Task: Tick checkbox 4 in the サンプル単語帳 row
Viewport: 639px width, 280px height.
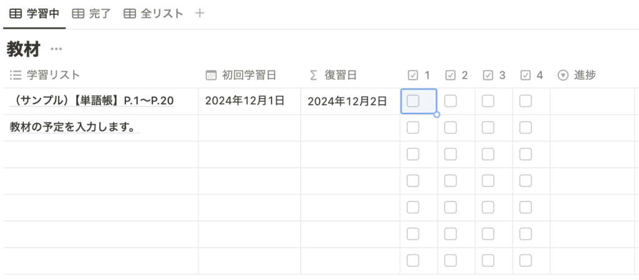Action: [x=525, y=101]
